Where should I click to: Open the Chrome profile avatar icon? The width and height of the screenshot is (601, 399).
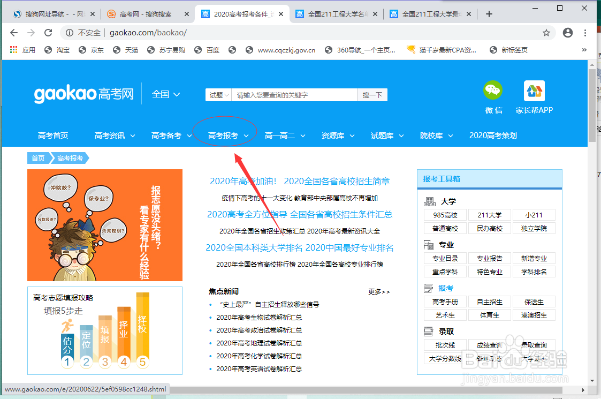point(567,33)
